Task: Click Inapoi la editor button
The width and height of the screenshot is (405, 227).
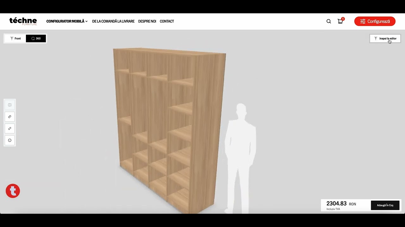Action: (x=385, y=38)
